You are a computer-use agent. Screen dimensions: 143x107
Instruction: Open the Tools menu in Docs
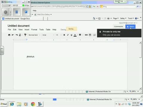coord(41,30)
